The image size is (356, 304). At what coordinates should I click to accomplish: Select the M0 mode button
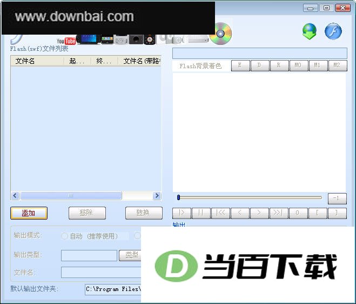coord(299,65)
